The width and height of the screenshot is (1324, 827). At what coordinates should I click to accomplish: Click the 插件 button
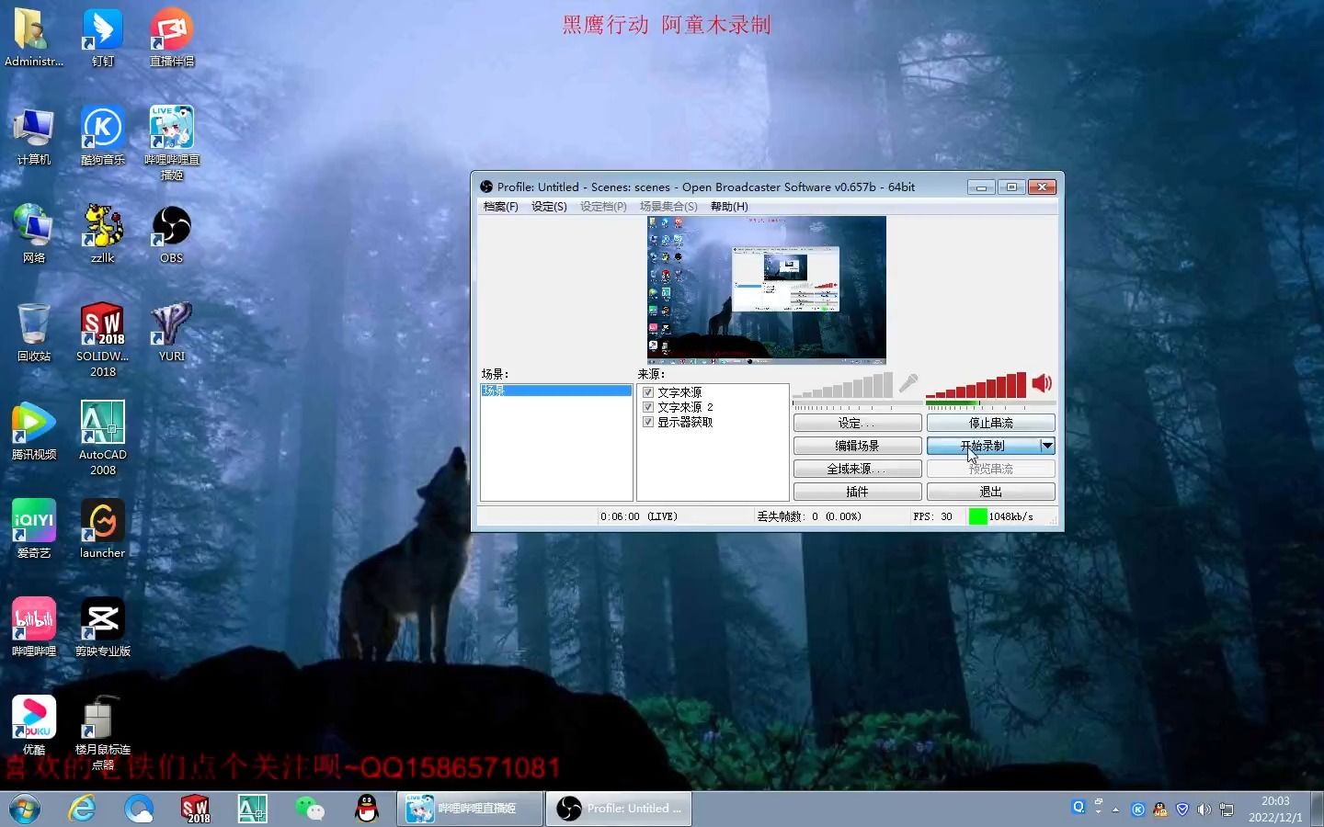[x=857, y=492]
